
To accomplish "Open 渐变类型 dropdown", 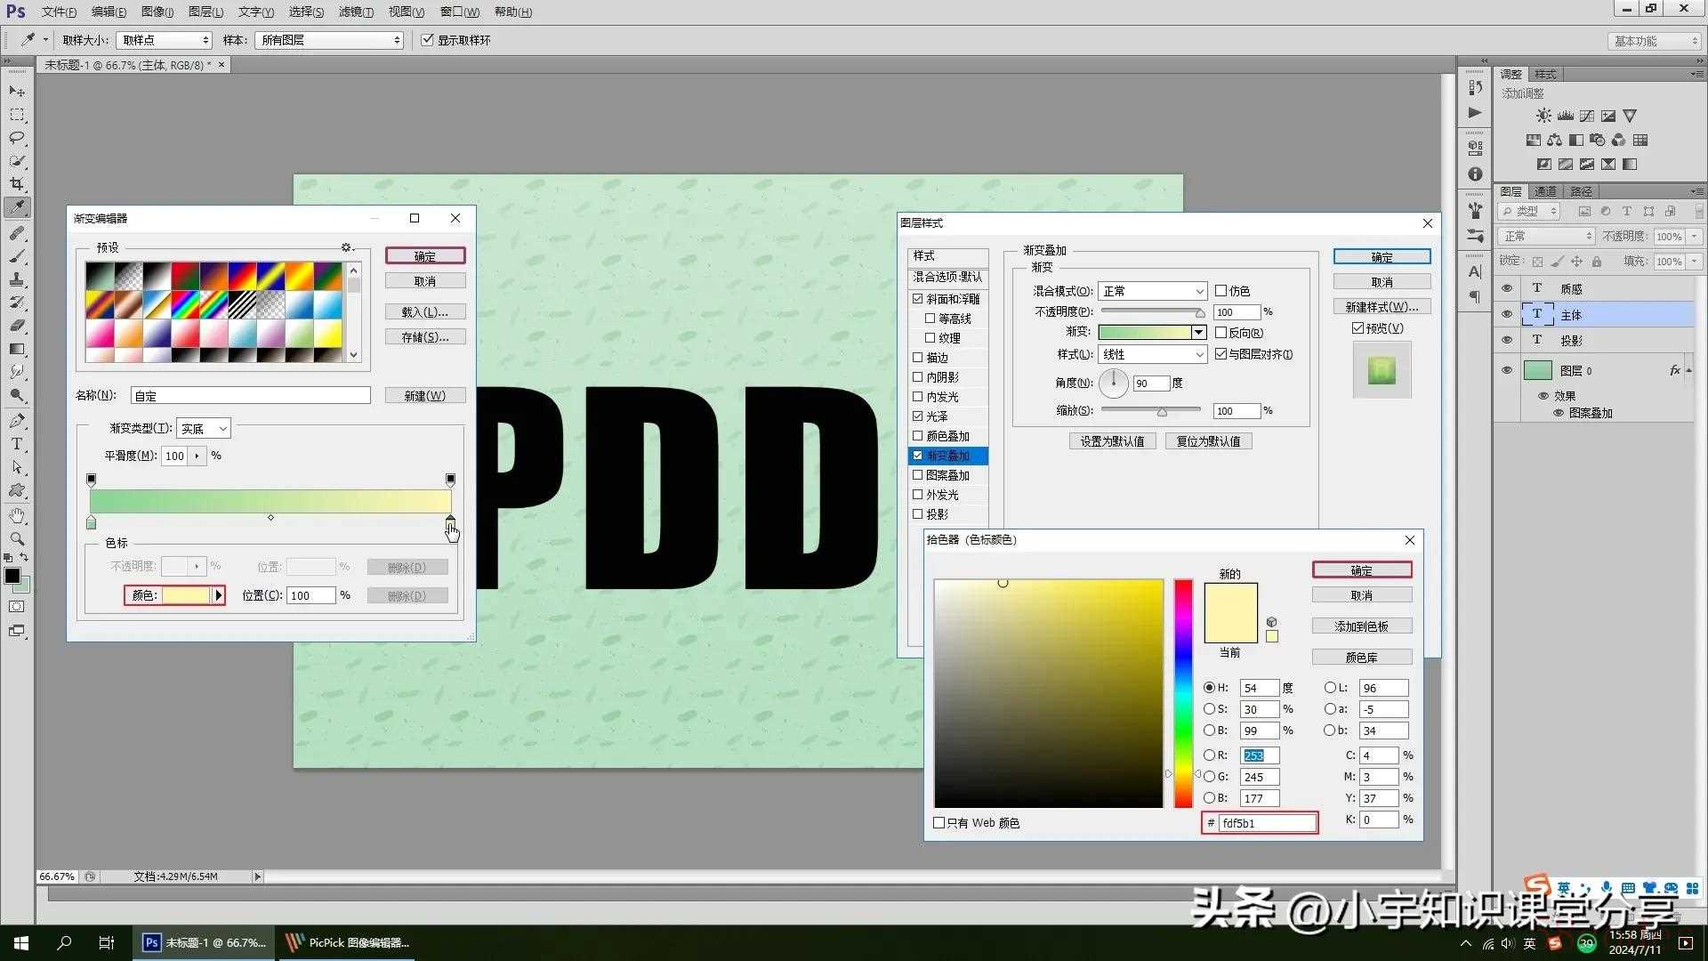I will click(x=203, y=429).
